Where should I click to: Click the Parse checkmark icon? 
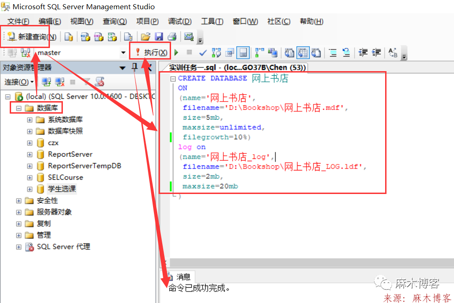pyautogui.click(x=203, y=53)
